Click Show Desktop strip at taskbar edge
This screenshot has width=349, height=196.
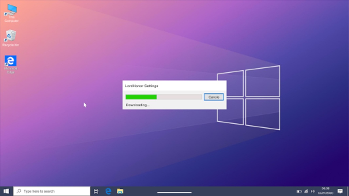pyautogui.click(x=348, y=191)
